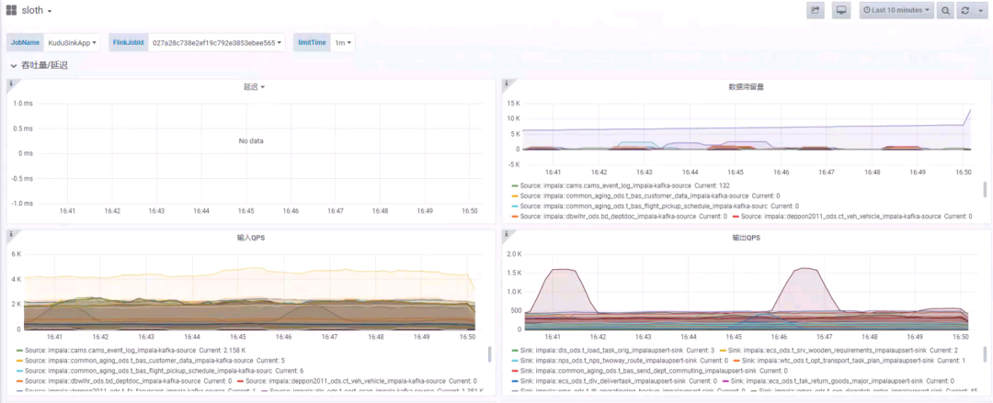Click info icon on 输出QPS panel corner

507,233
